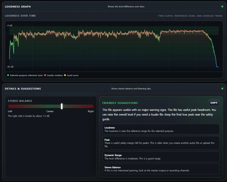Click the 'Loudness Over Time' heading
Screen dimensions: 227x182
click(20, 16)
